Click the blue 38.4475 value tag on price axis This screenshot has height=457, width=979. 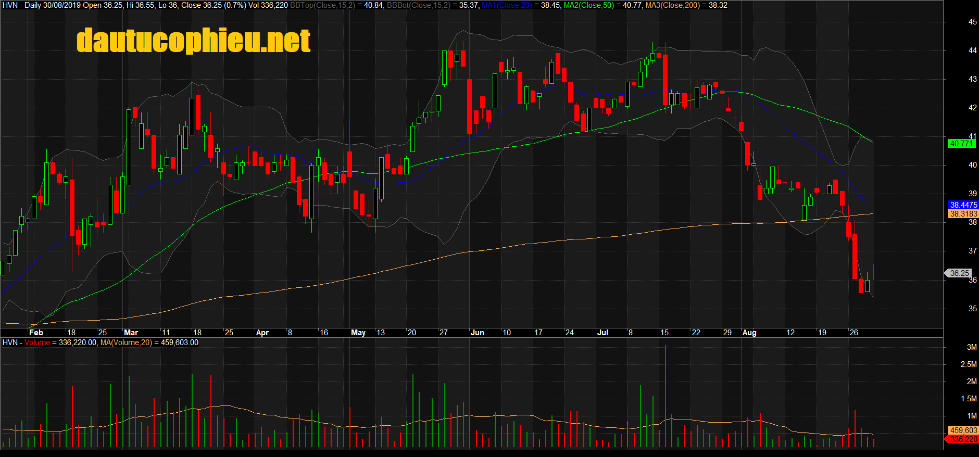tap(963, 205)
